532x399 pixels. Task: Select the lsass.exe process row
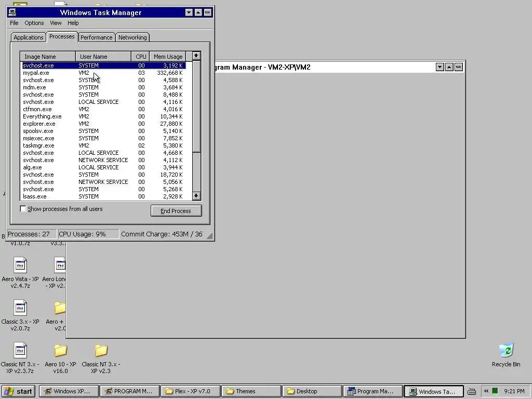click(104, 196)
